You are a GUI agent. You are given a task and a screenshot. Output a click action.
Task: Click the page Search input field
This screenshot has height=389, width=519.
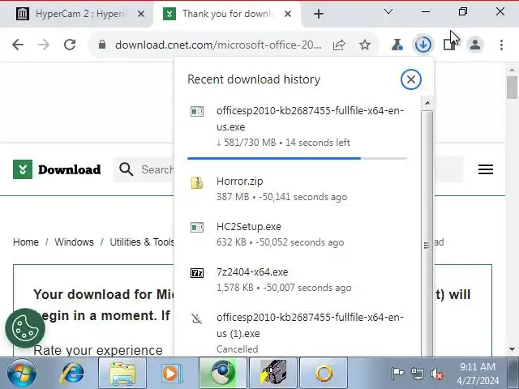pyautogui.click(x=157, y=169)
